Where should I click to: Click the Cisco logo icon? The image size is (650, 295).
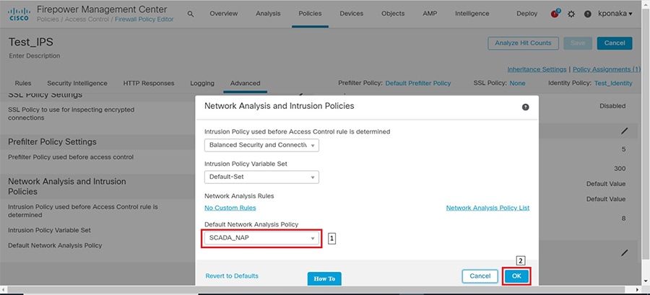coord(19,14)
